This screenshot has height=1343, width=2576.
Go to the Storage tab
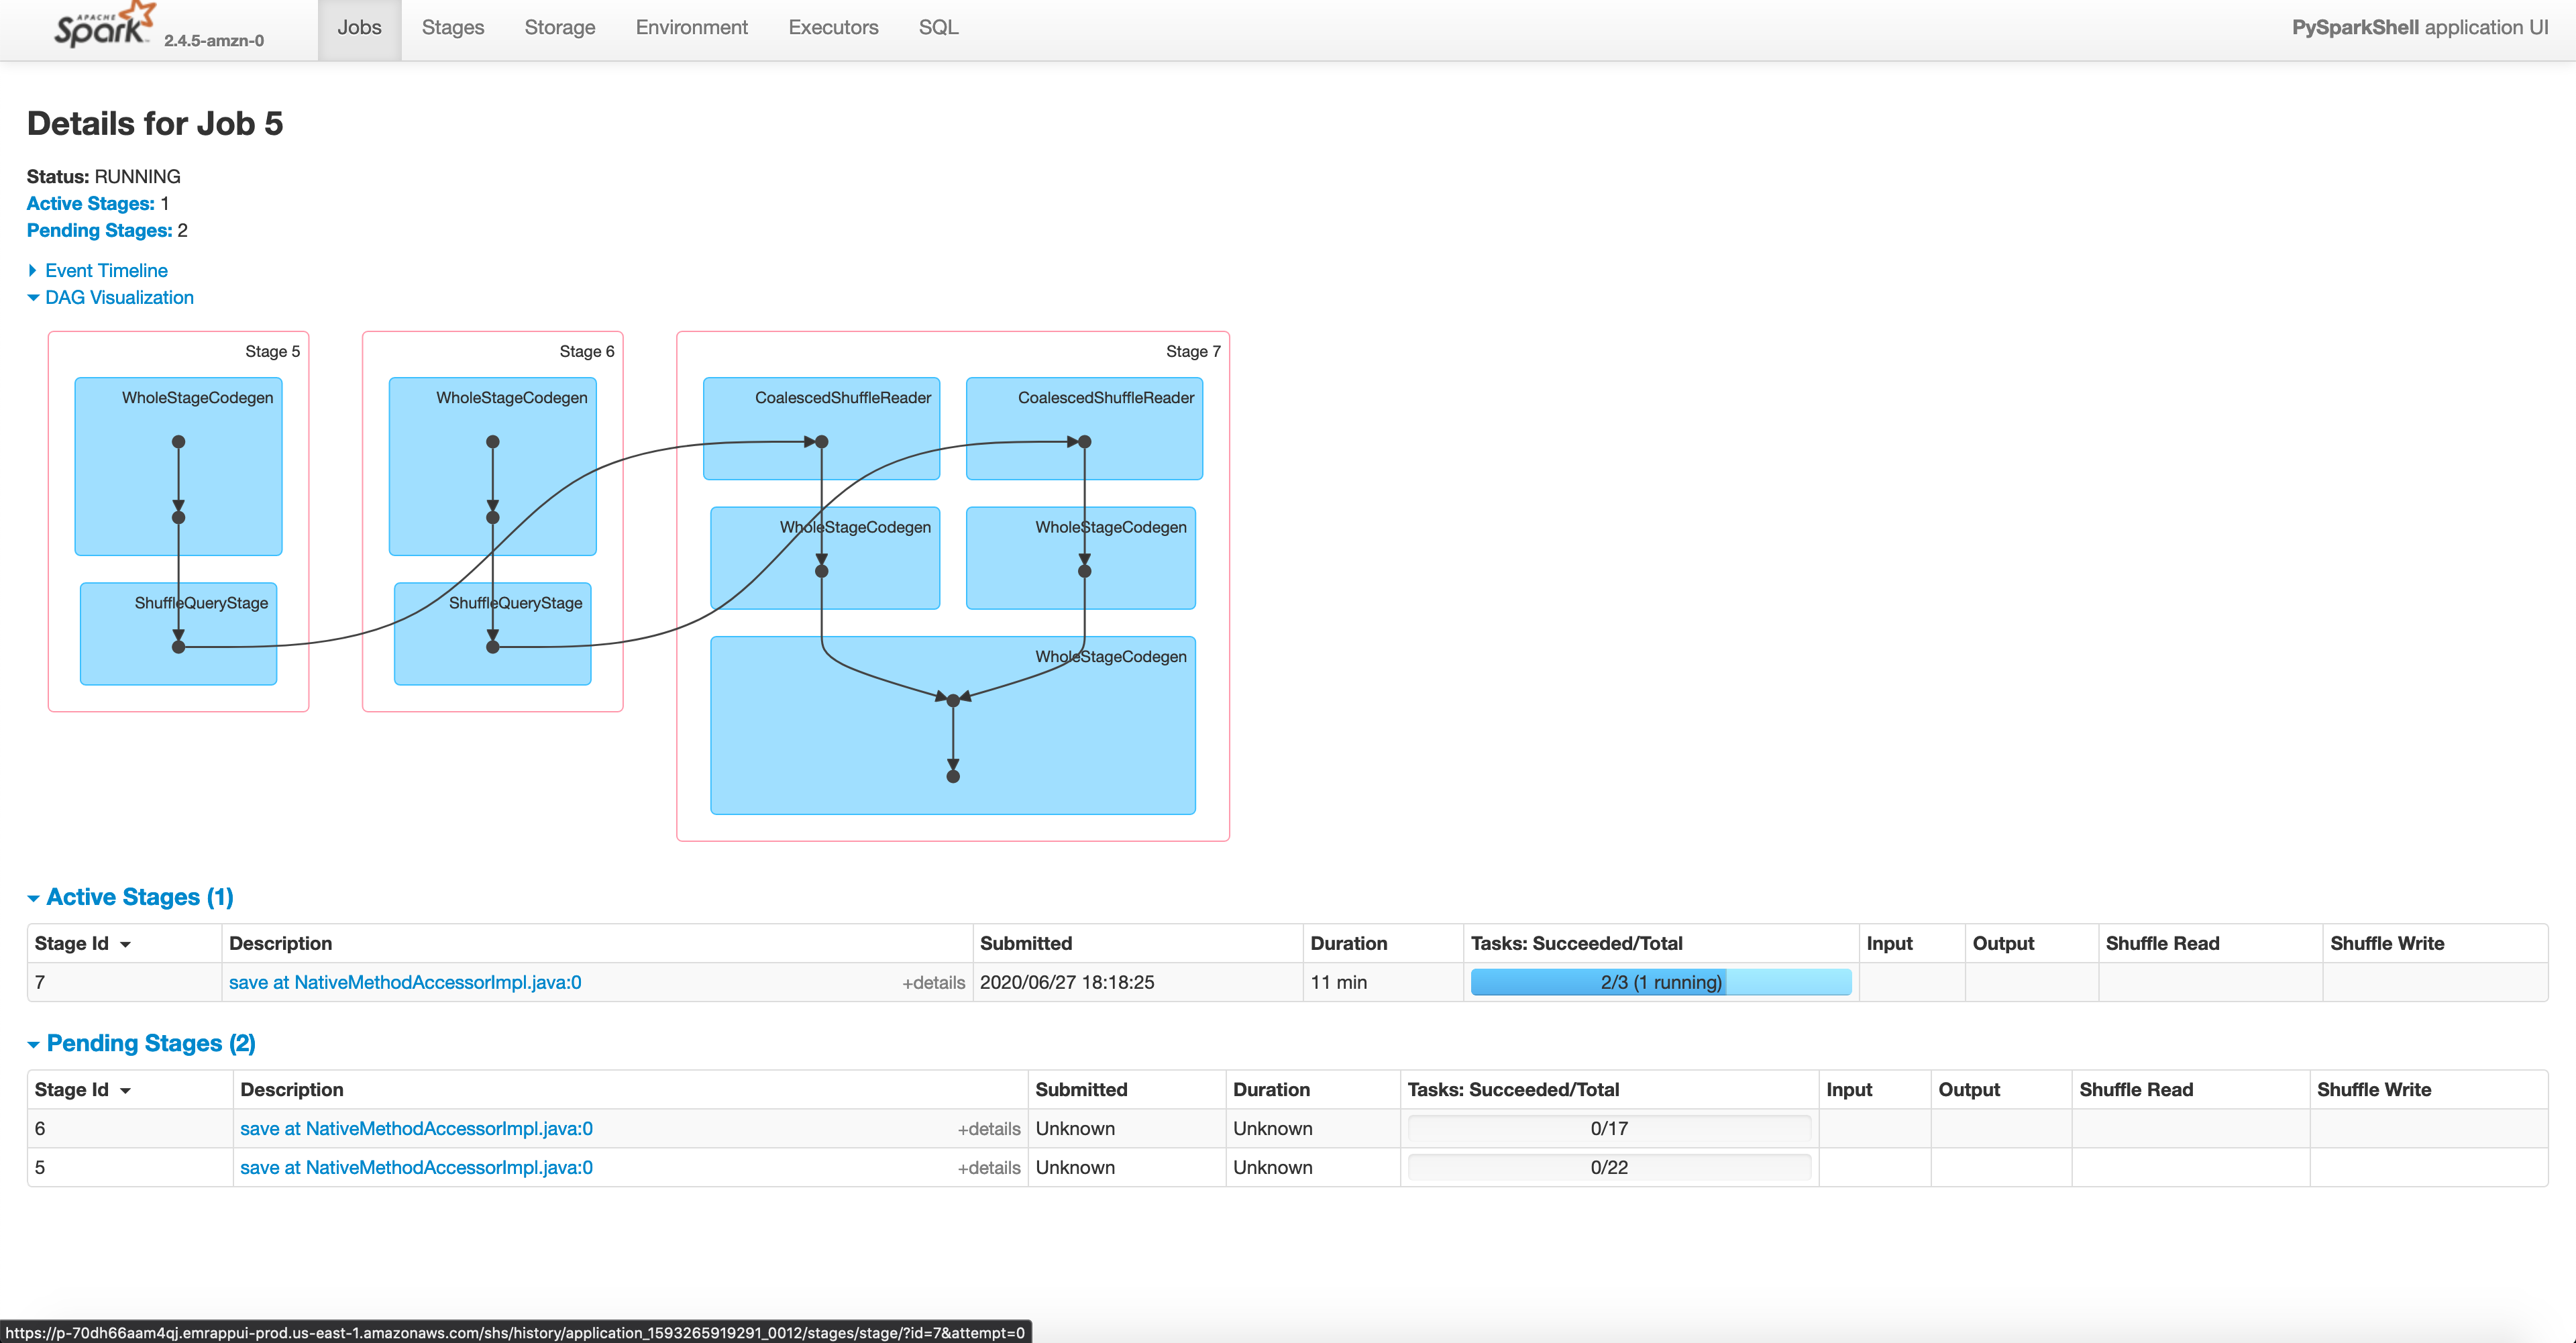[559, 28]
